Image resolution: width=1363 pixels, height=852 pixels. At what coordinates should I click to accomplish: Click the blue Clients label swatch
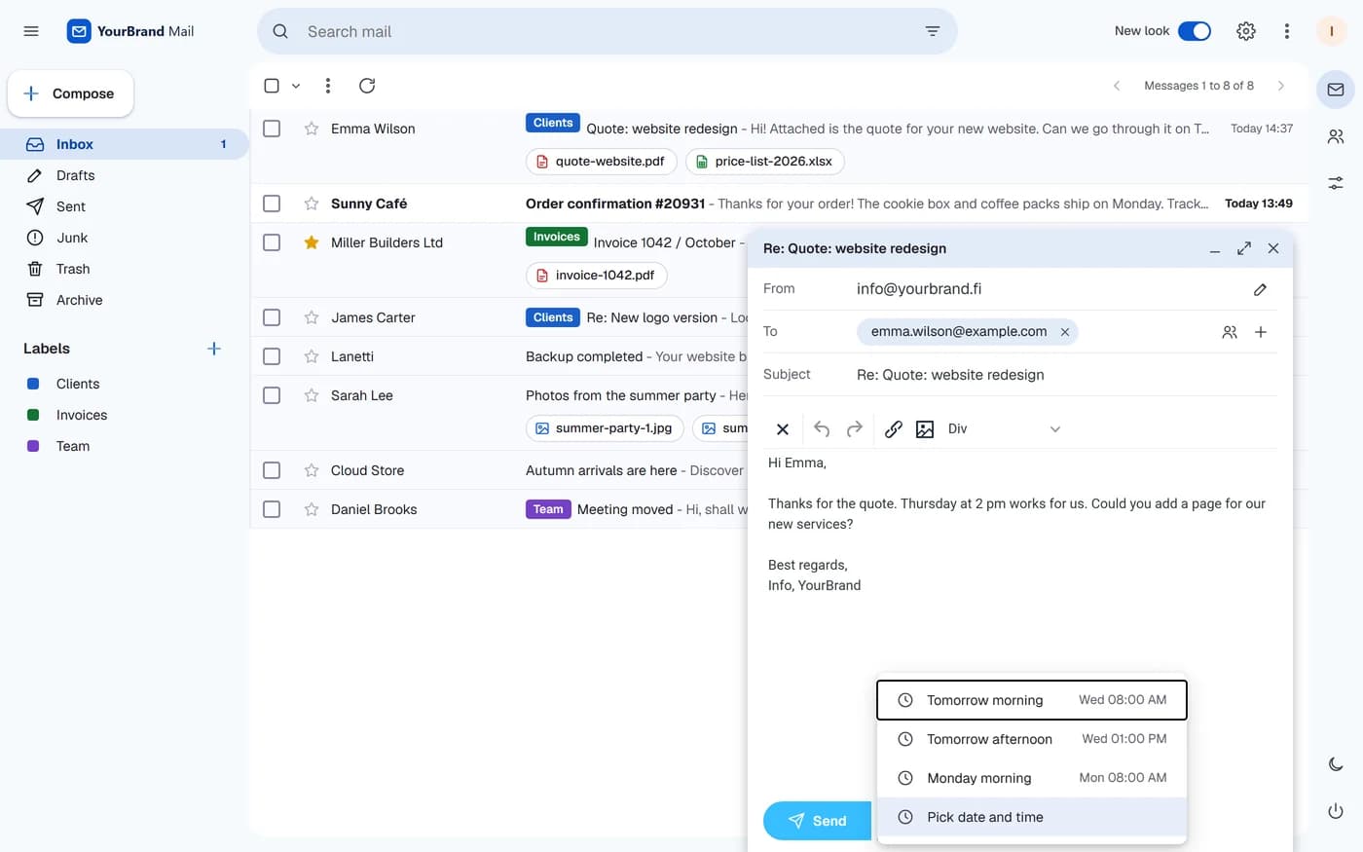pos(33,384)
